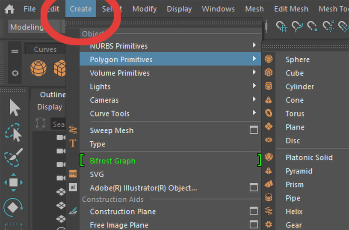
Task: Activate the Rotate tool icon
Action: click(x=13, y=208)
